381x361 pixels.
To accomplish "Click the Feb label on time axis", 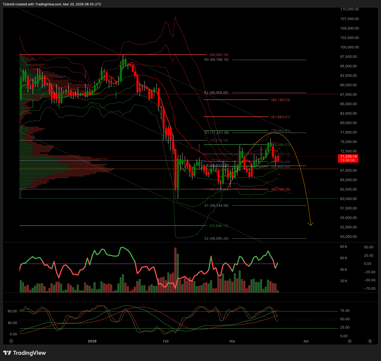I will (x=166, y=341).
